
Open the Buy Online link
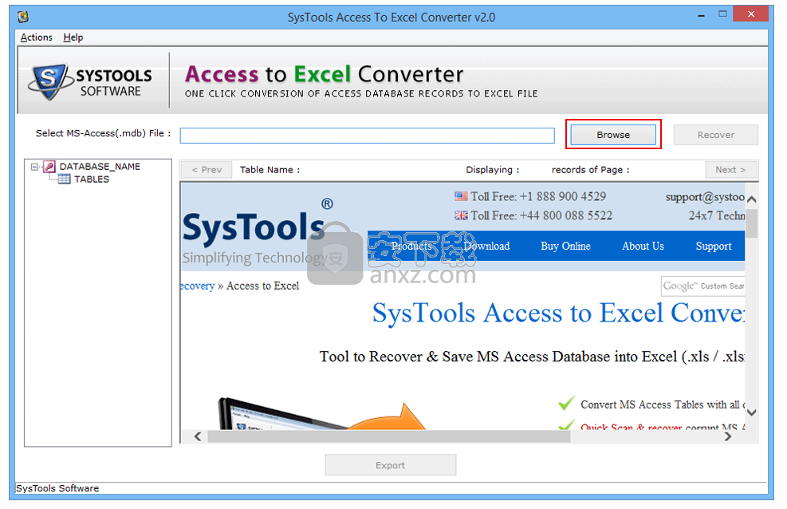565,246
